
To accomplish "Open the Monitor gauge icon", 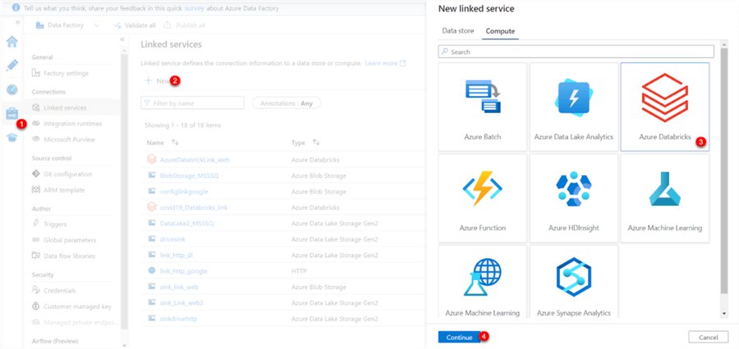I will pyautogui.click(x=11, y=89).
